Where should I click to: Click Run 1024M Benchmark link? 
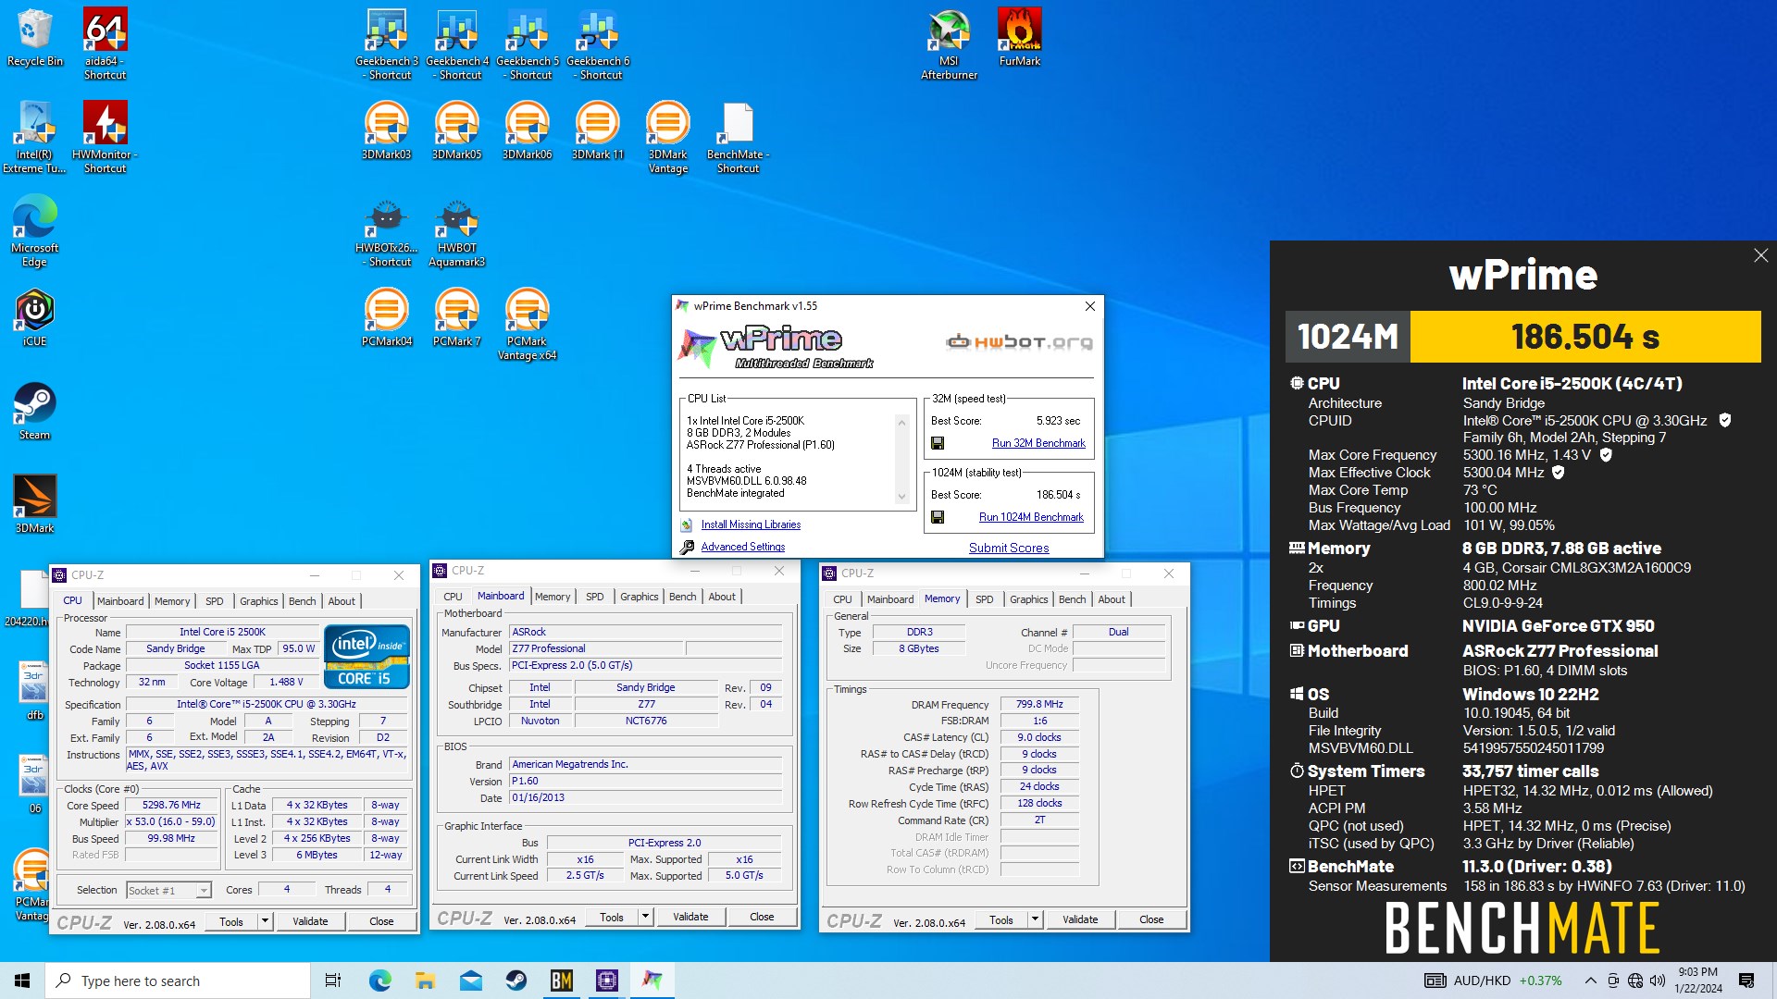click(x=1031, y=517)
